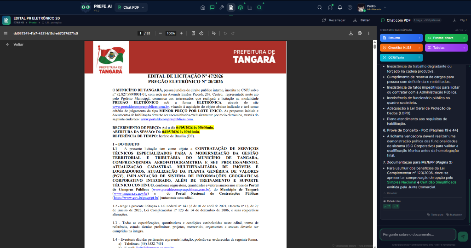Run the Resumo quick tool

pyautogui.click(x=401, y=38)
